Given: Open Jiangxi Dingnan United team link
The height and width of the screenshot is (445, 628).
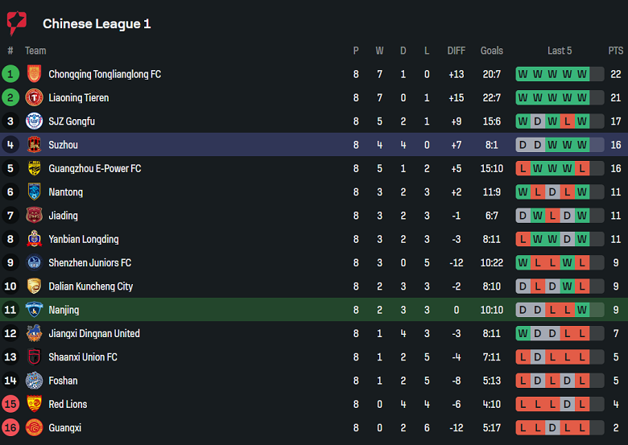Looking at the screenshot, I should 94,333.
